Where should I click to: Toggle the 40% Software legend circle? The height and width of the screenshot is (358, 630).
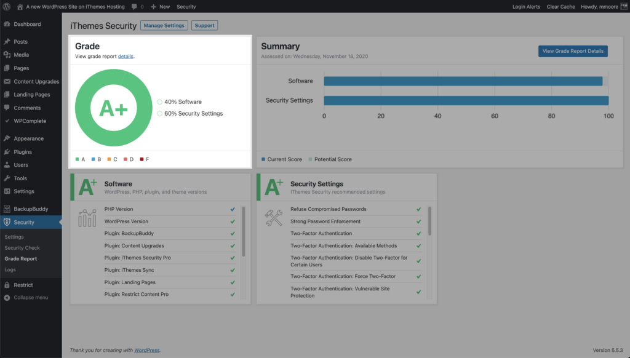pos(159,102)
